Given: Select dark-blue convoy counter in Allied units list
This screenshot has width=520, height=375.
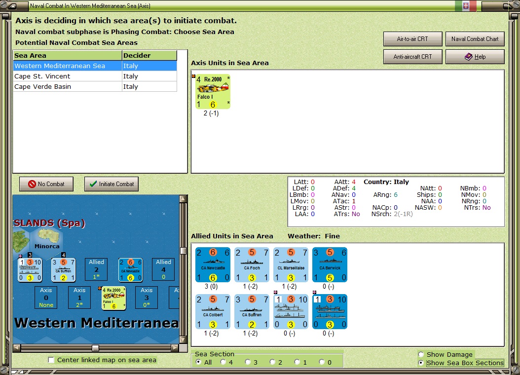Looking at the screenshot, I should [330, 312].
